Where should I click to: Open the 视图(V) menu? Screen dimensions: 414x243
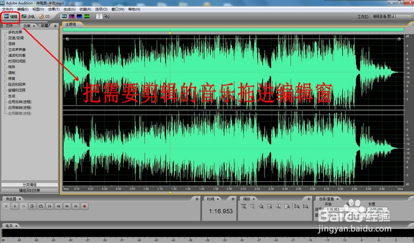pos(38,9)
